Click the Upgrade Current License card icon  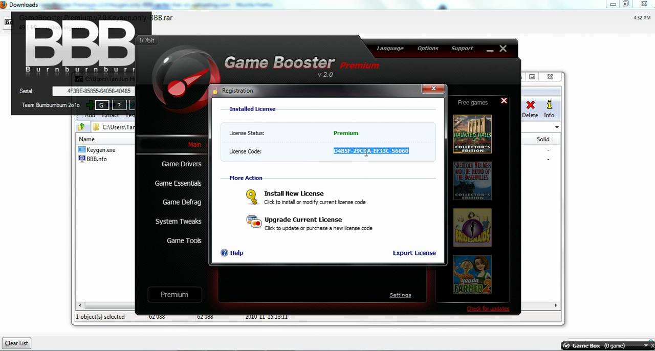[253, 222]
